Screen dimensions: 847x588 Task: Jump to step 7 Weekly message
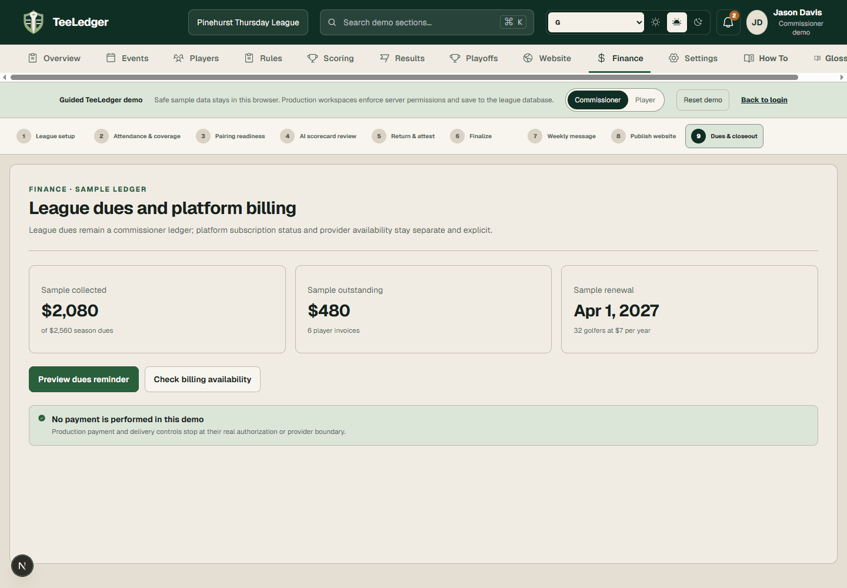pyautogui.click(x=562, y=136)
